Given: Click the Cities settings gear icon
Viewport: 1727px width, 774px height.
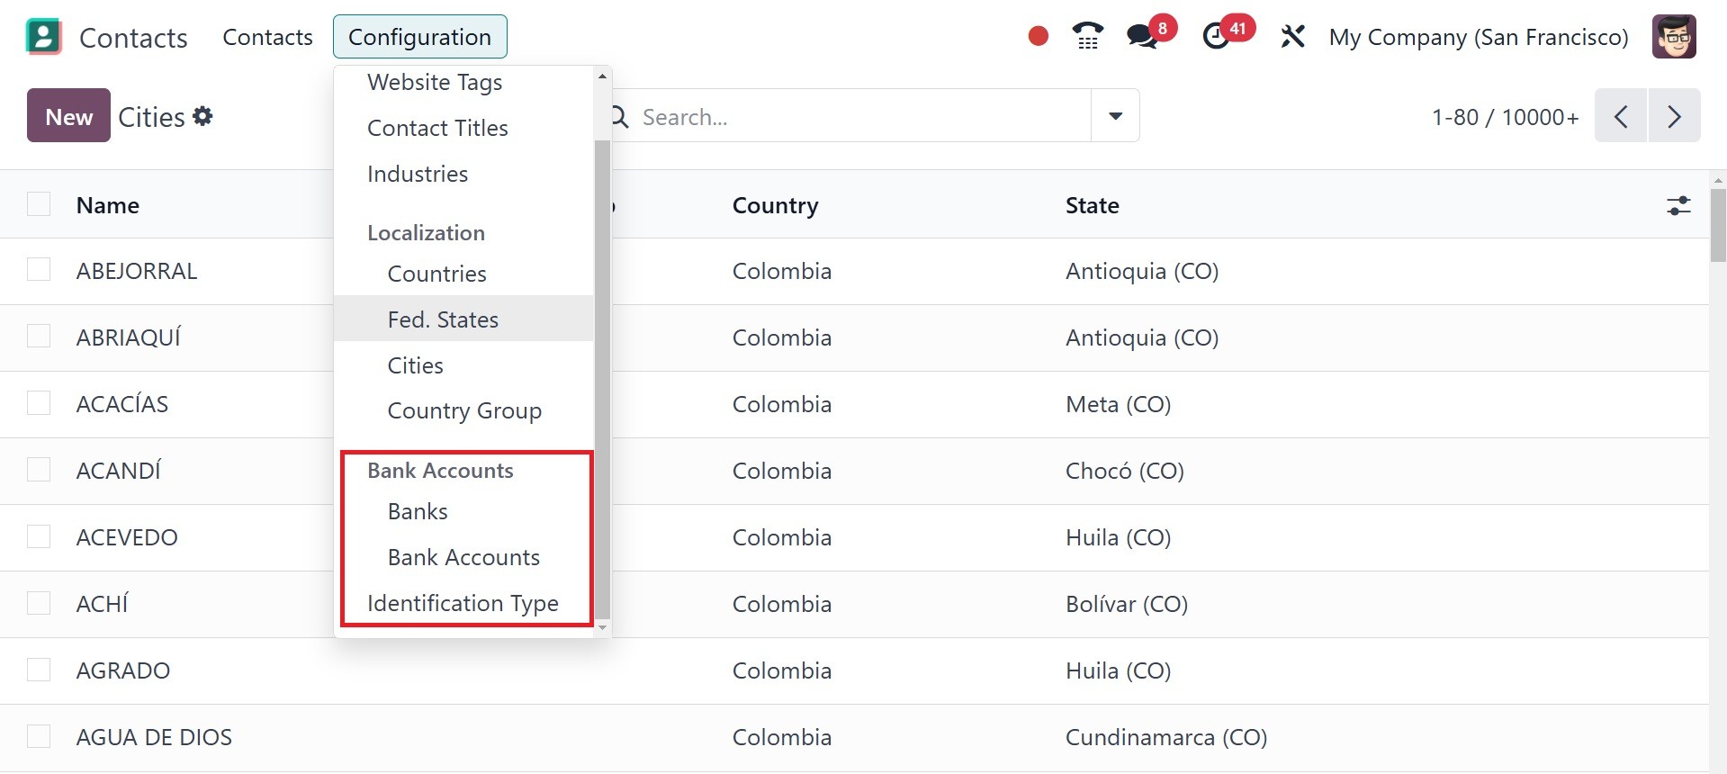Looking at the screenshot, I should 203,116.
